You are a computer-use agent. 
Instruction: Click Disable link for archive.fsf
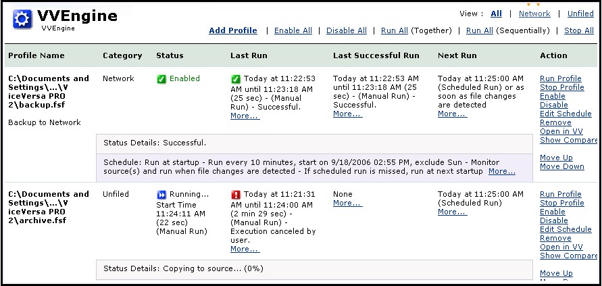(553, 220)
